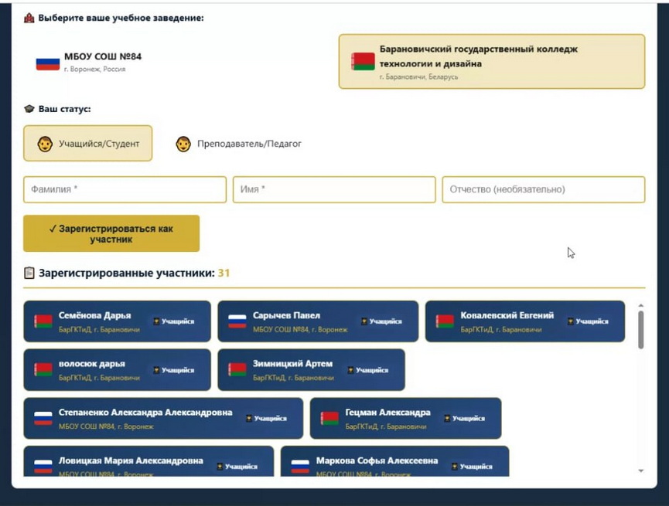669x506 pixels.
Task: Click the student face emoji icon
Action: coord(45,144)
